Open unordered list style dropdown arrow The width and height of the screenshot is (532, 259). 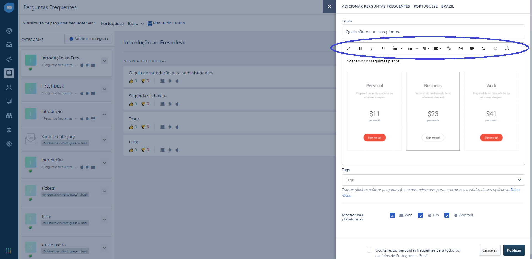[x=417, y=48]
